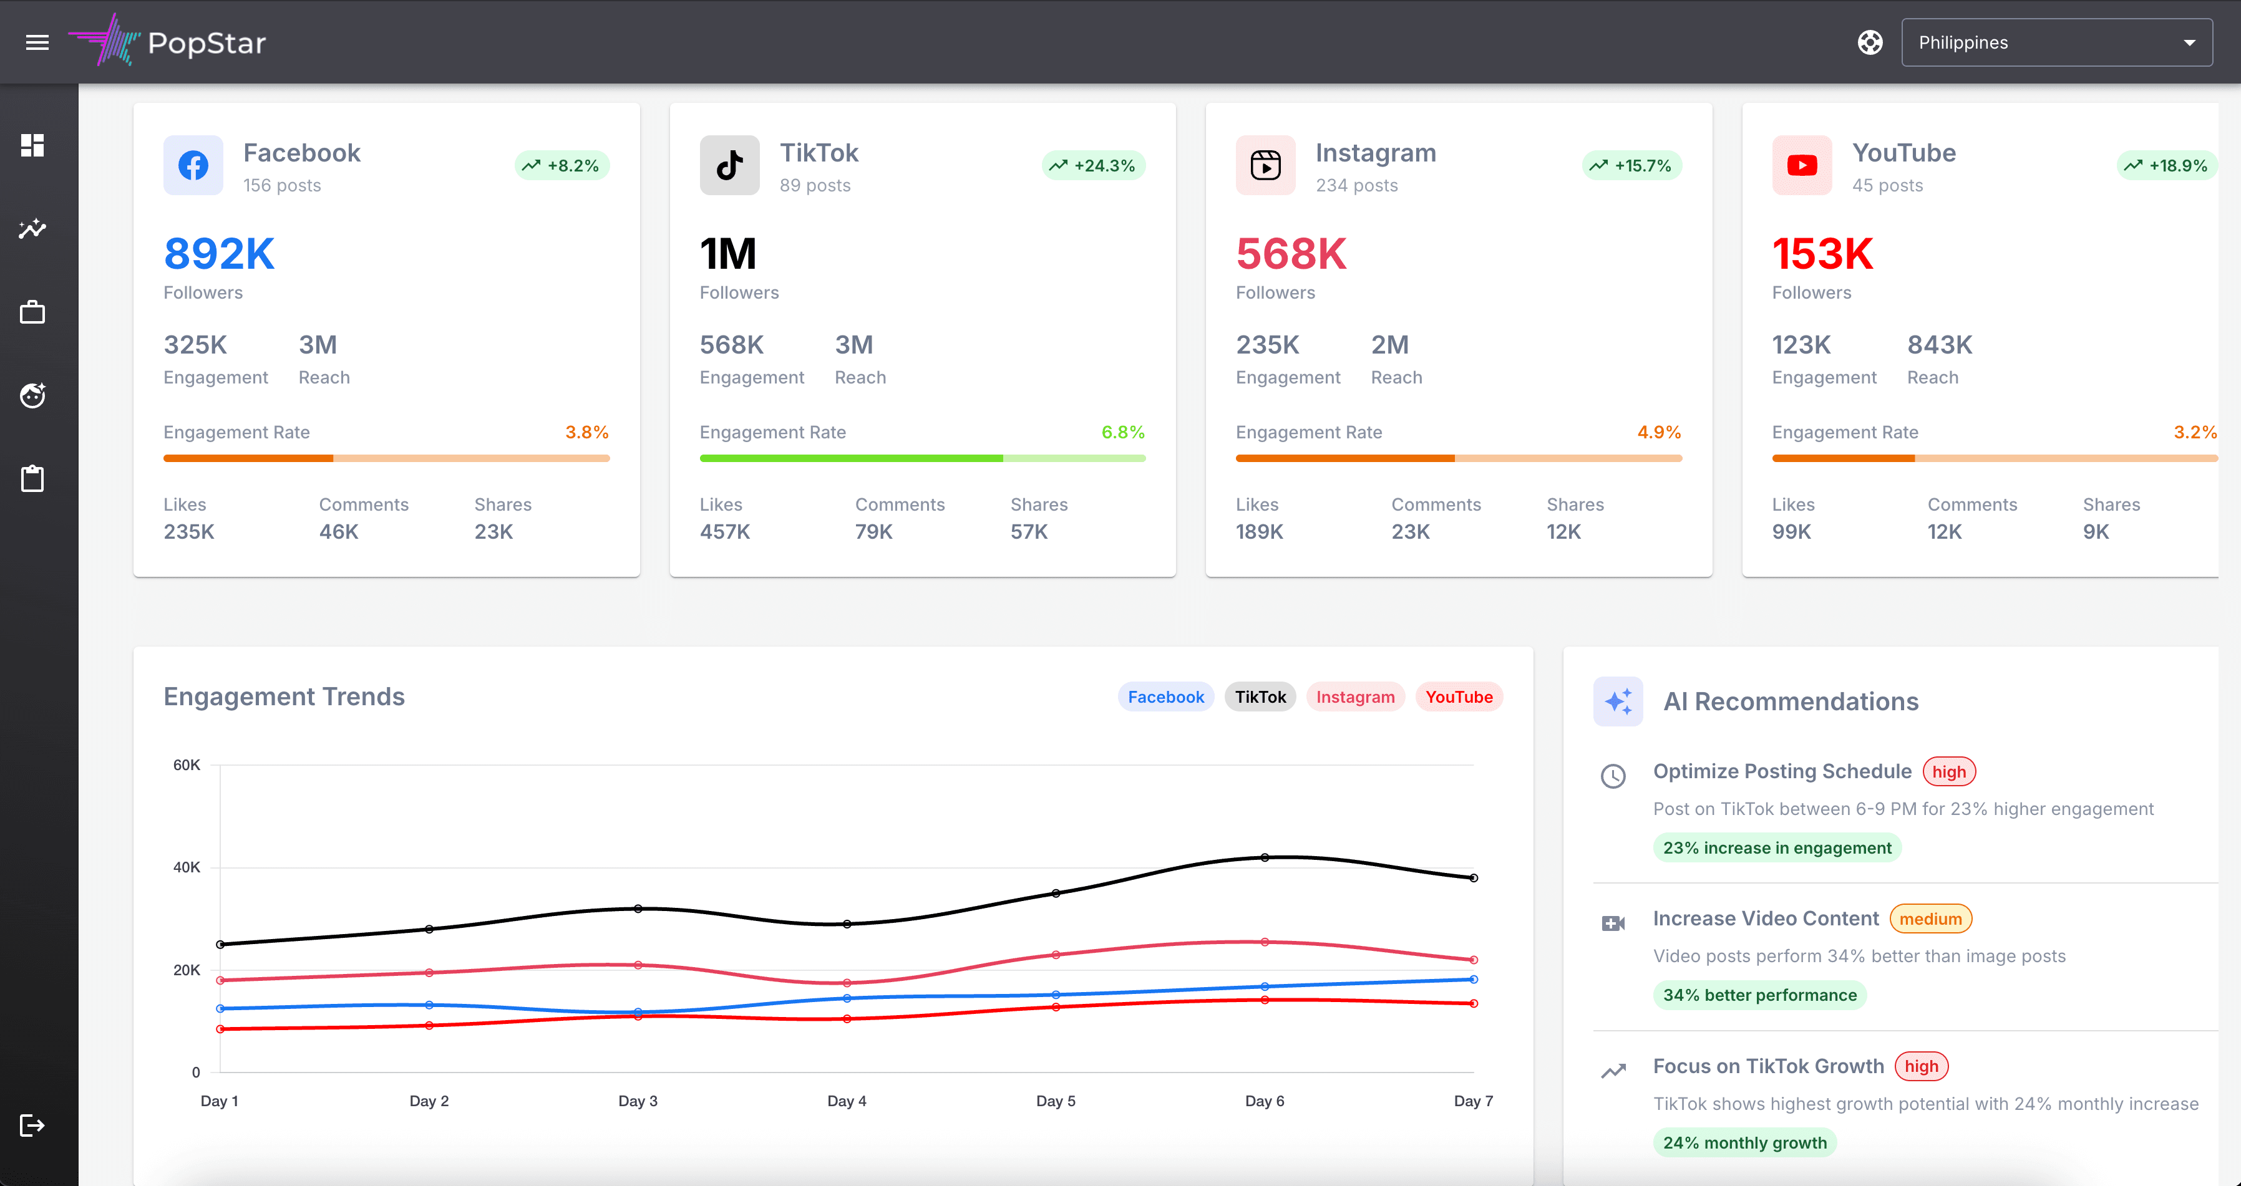Viewport: 2241px width, 1186px height.
Task: Click Facebook 325K engagement value
Action: pos(196,345)
